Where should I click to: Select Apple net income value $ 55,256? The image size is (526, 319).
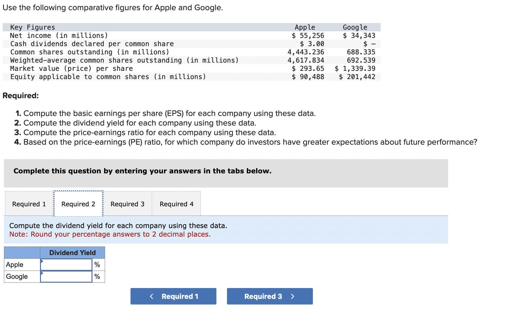click(x=308, y=36)
